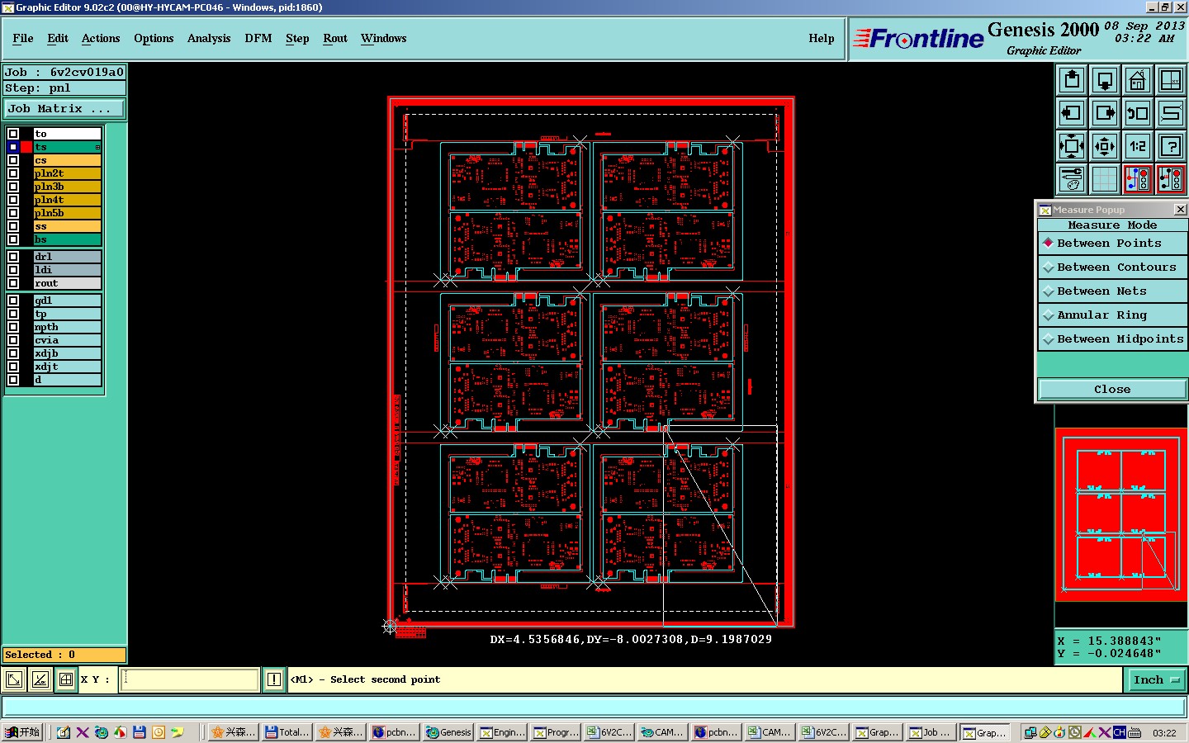1189x743 pixels.
Task: Toggle visibility box of layer cs
Action: [x=13, y=160]
